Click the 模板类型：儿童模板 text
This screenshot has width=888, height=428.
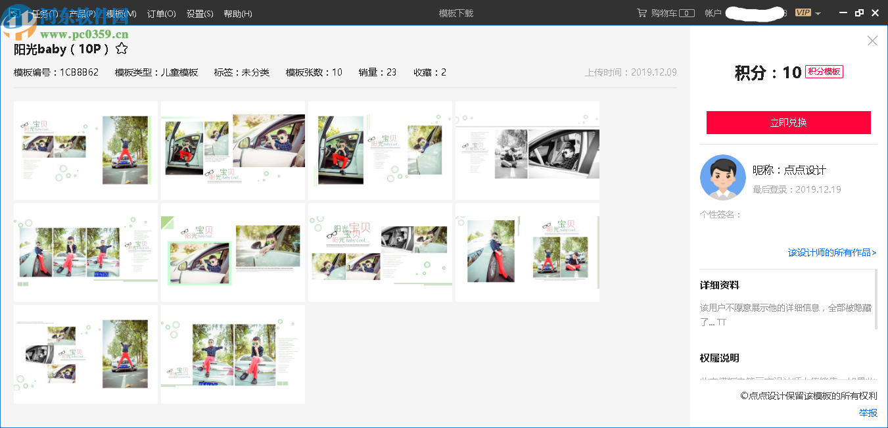click(x=156, y=72)
